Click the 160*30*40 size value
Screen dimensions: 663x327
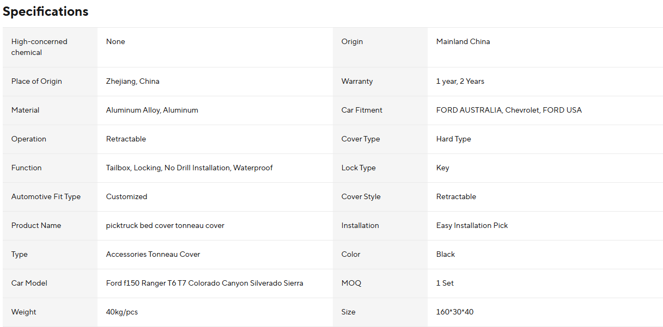pyautogui.click(x=454, y=312)
